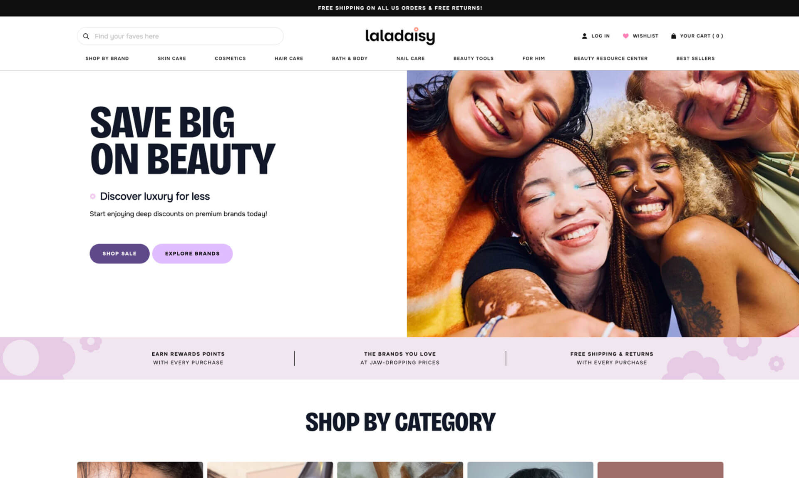Click the hero image of smiling friends
The width and height of the screenshot is (799, 478).
point(603,203)
